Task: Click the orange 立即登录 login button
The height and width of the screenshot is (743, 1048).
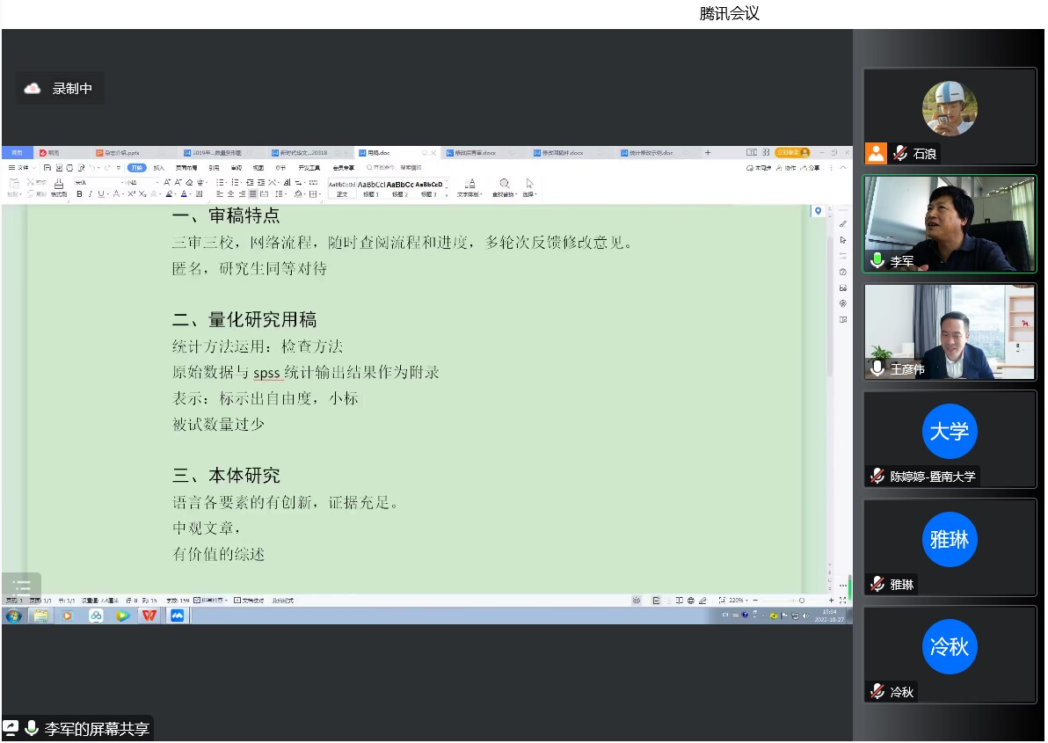Action: (x=791, y=153)
